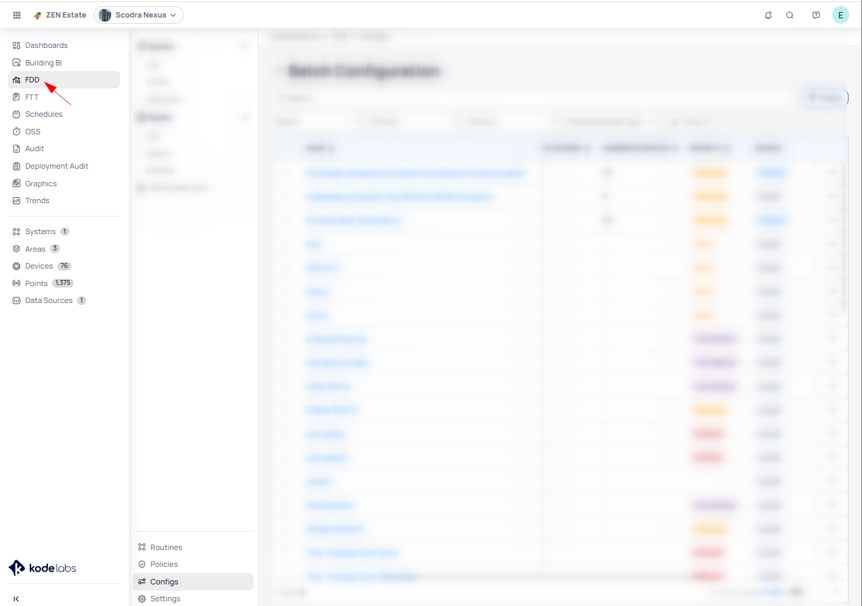Open FDD Settings gear item

coord(165,599)
